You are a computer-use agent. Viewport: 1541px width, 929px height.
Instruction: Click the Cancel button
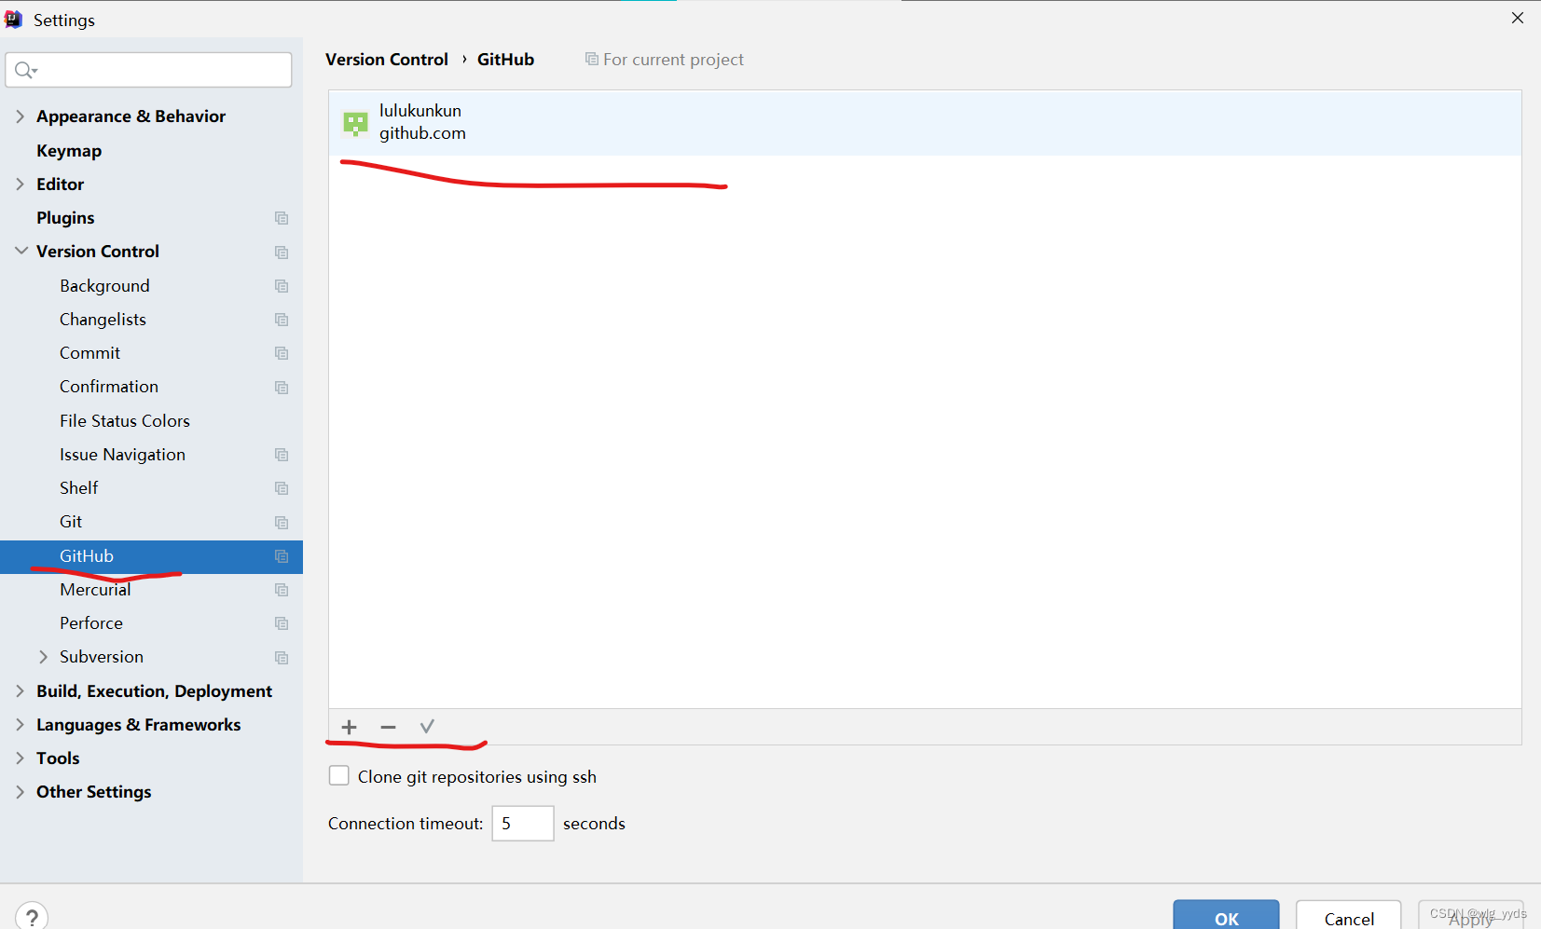point(1348,915)
